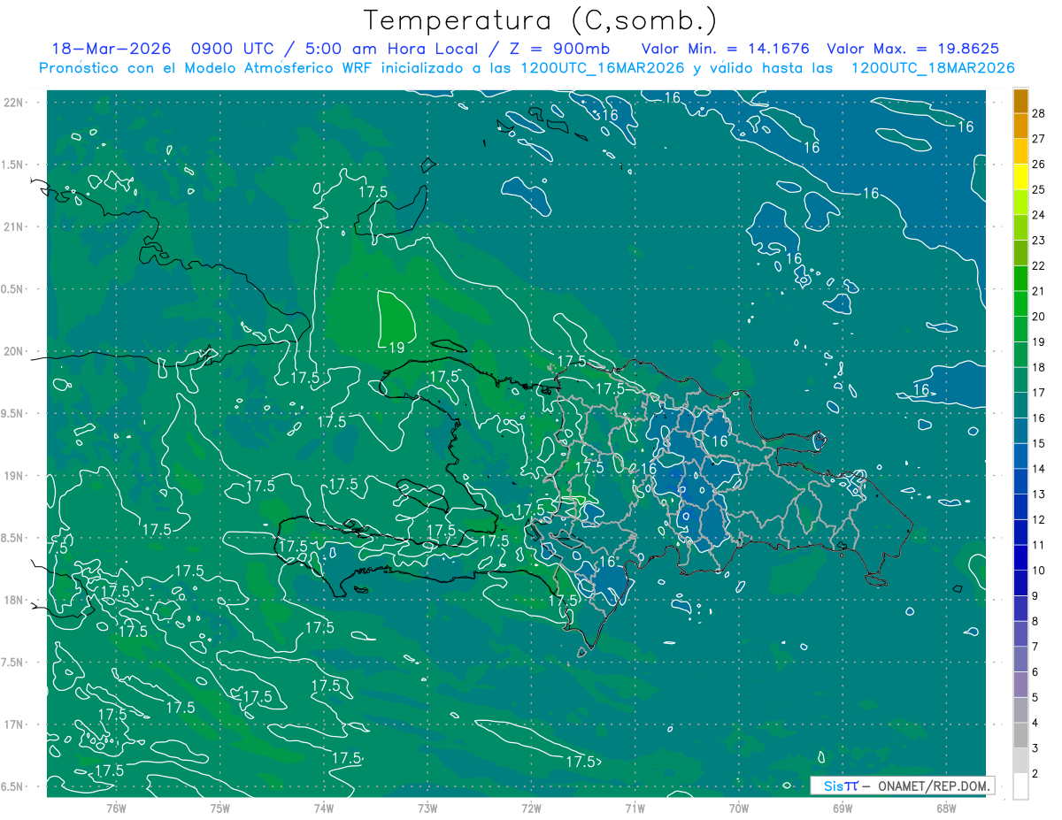
Task: Click the '76W' longitude label
Action: [x=116, y=808]
